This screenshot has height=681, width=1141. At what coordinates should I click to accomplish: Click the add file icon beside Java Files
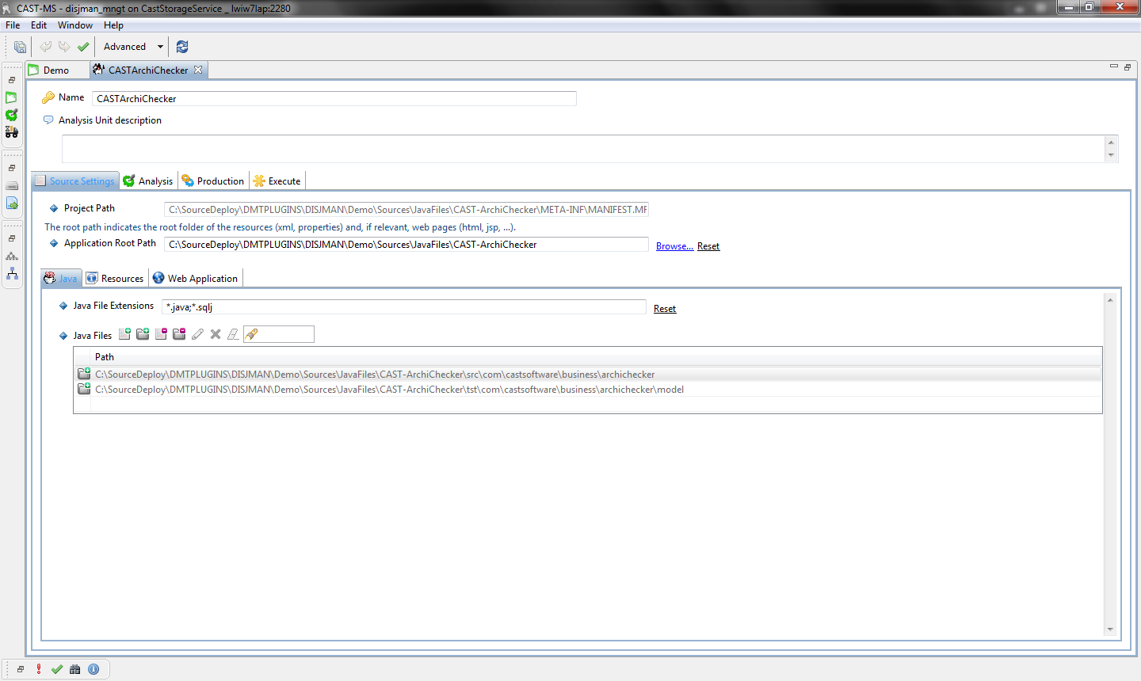124,334
